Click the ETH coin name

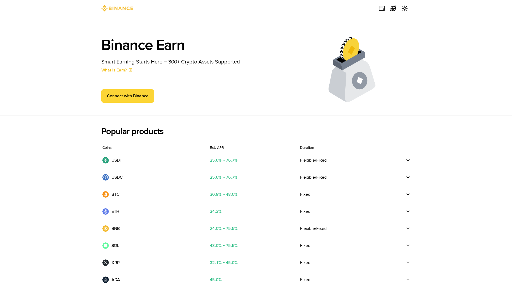[x=115, y=211]
